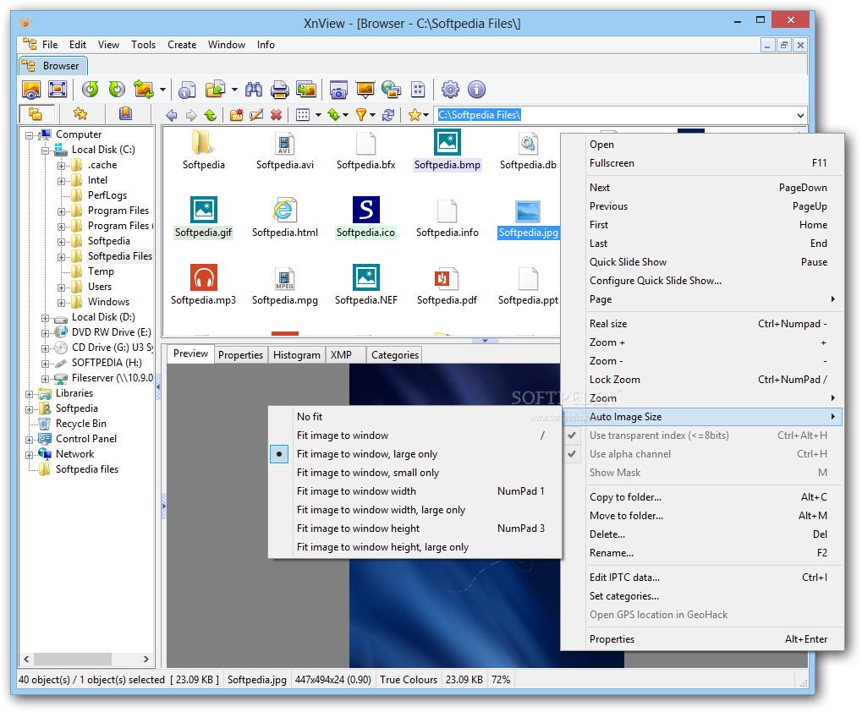Refresh the browser with the refresh icon

coord(388,115)
